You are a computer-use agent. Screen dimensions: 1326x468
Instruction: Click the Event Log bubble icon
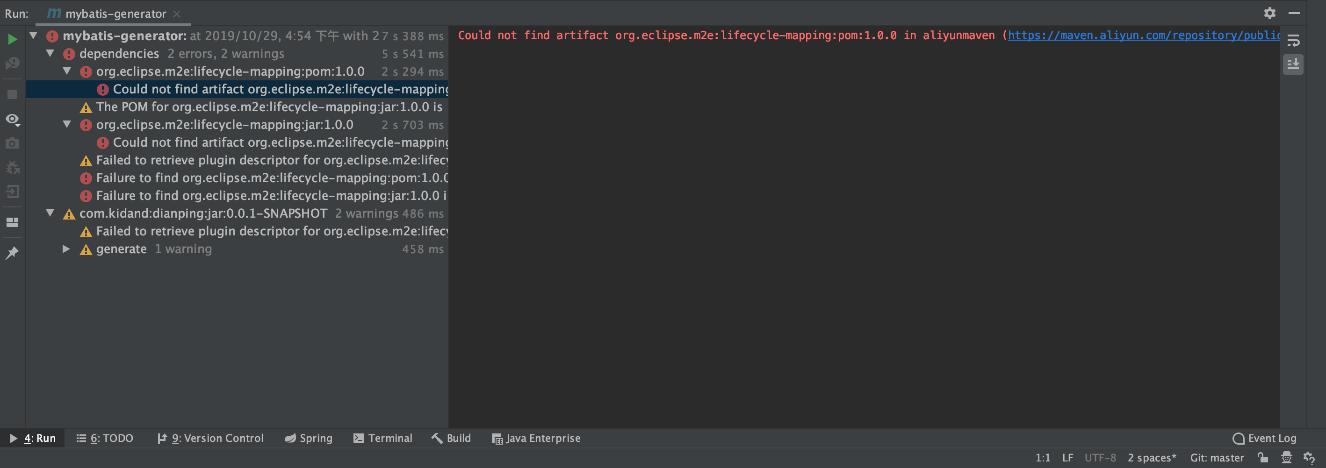(1239, 438)
